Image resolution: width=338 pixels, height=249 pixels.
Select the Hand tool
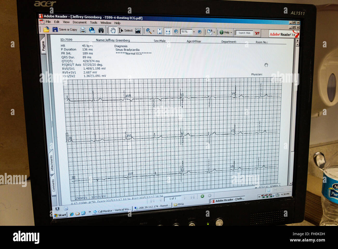tap(113, 30)
